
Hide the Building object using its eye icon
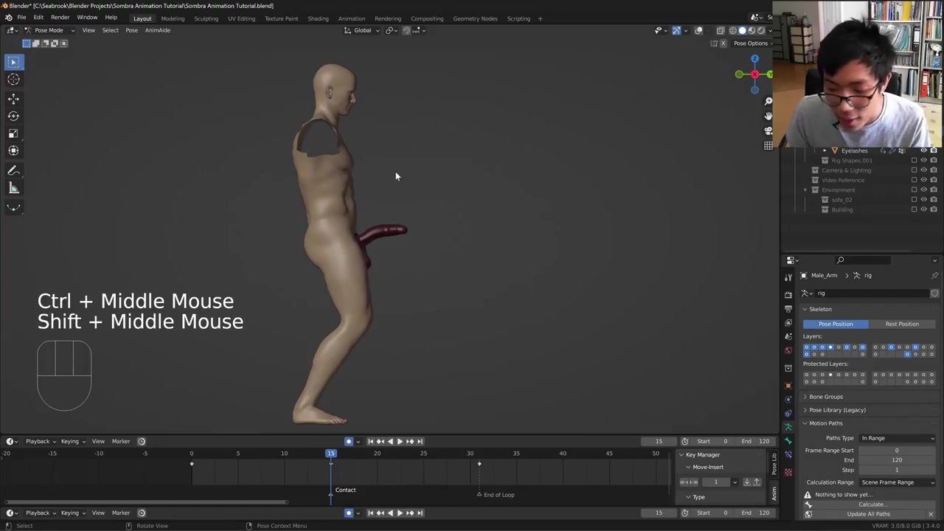tap(923, 209)
